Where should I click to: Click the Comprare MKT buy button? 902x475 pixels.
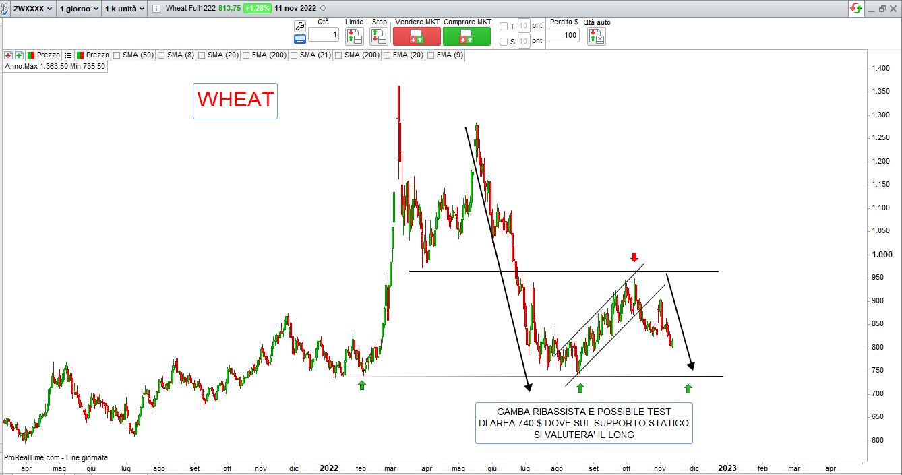click(467, 36)
